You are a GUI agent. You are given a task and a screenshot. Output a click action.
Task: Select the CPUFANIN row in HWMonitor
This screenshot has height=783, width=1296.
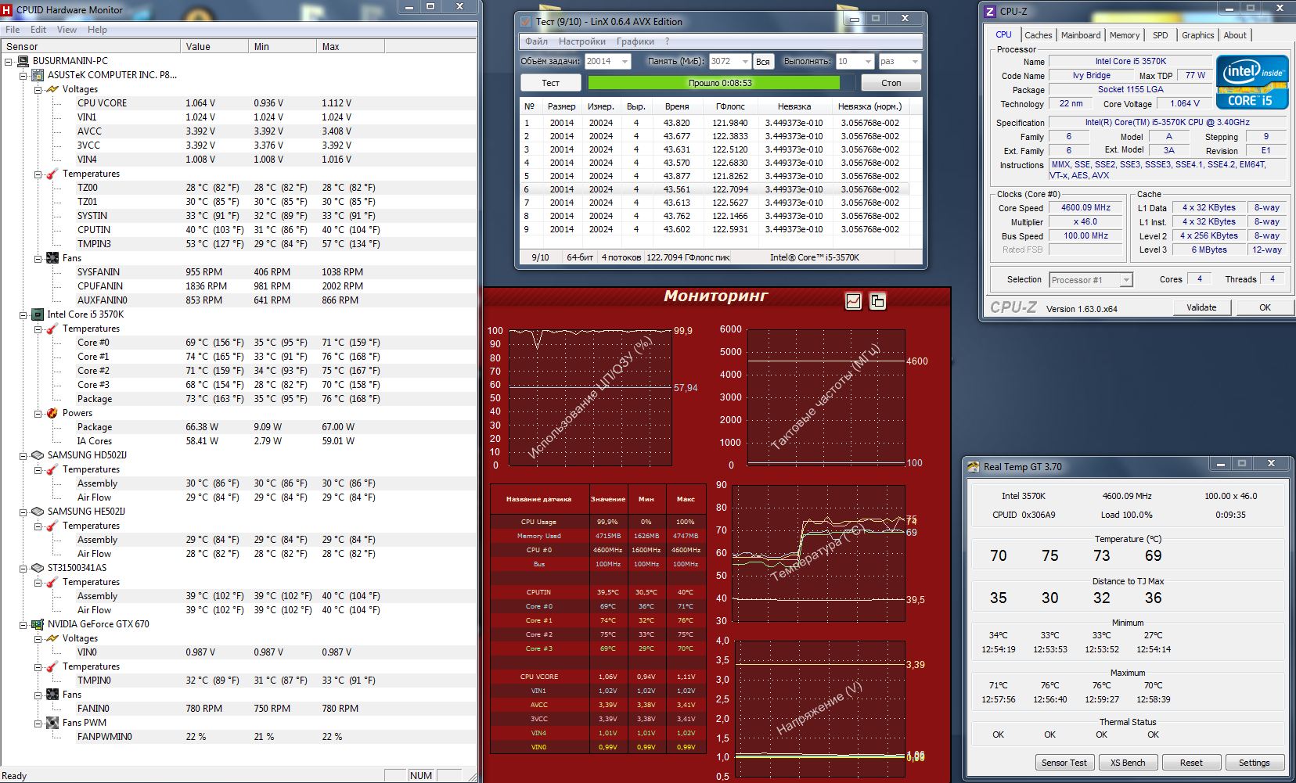(239, 286)
